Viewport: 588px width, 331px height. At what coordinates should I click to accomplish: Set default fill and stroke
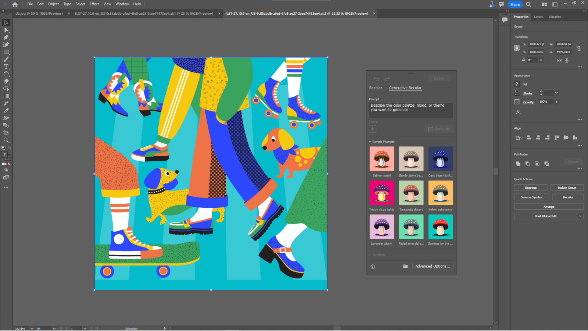(3, 148)
